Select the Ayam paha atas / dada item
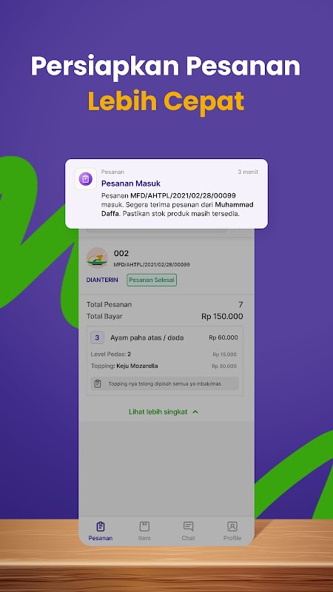This screenshot has height=592, width=333. (147, 338)
